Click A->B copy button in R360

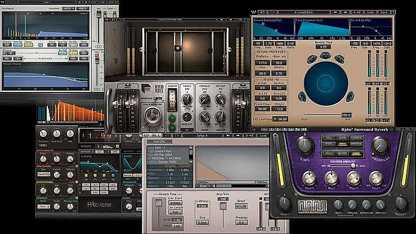tap(357, 12)
